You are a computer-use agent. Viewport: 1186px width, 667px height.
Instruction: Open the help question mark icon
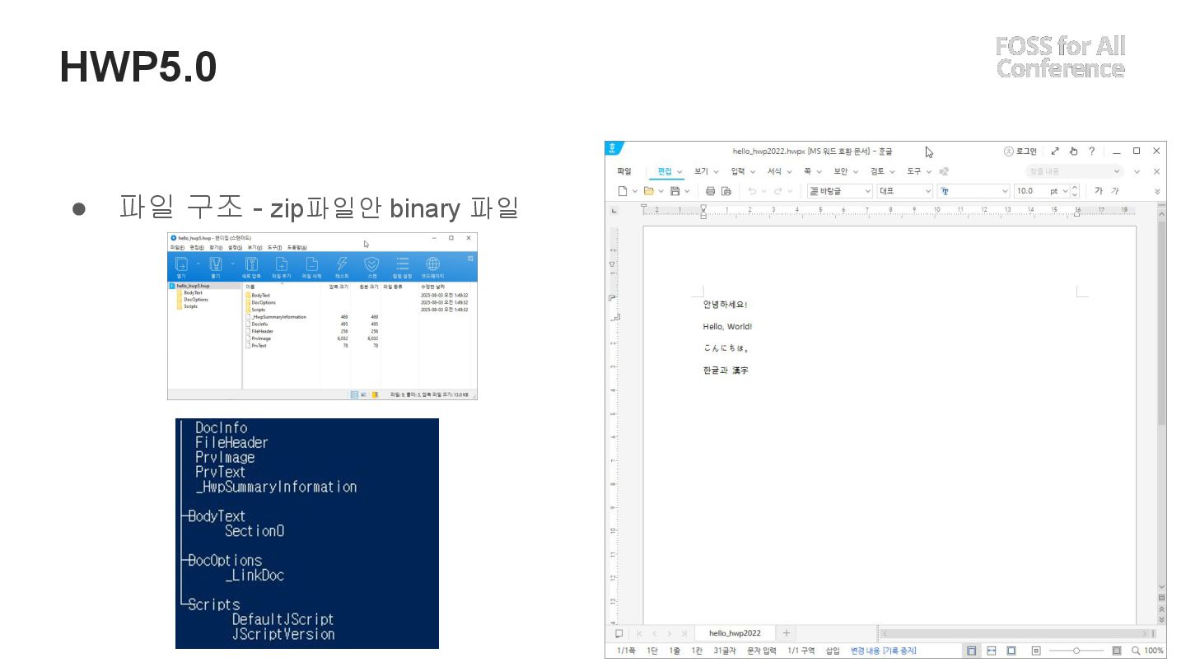(1091, 152)
